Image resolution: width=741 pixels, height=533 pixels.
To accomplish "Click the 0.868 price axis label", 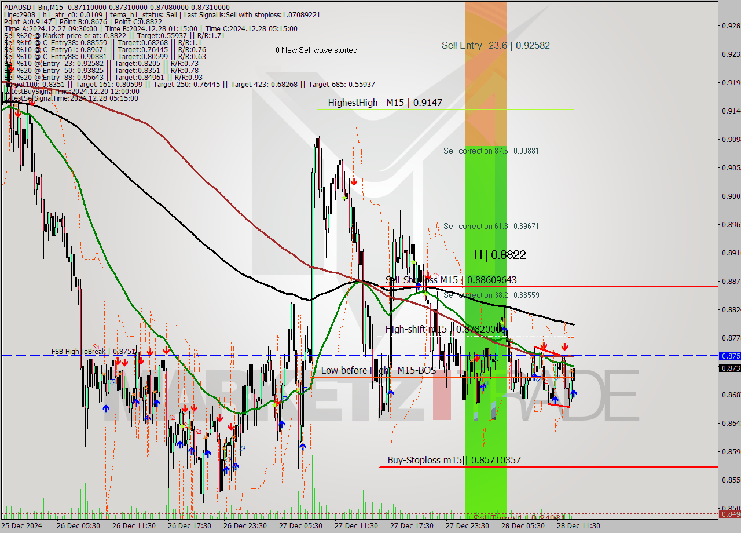I will pos(731,395).
